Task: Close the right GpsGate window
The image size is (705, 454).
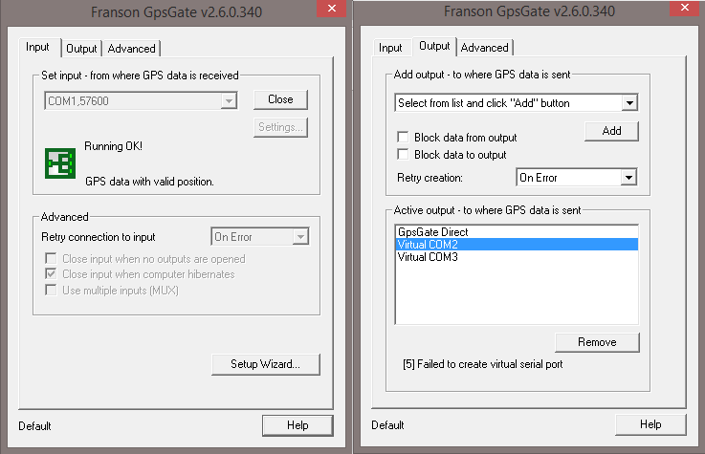Action: click(x=684, y=8)
